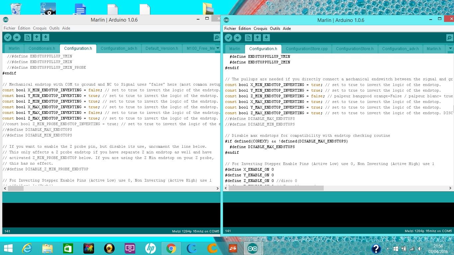Click "Melzi 1284p 16mhz on COM5" in the left status bar
The image size is (454, 255).
(195, 231)
